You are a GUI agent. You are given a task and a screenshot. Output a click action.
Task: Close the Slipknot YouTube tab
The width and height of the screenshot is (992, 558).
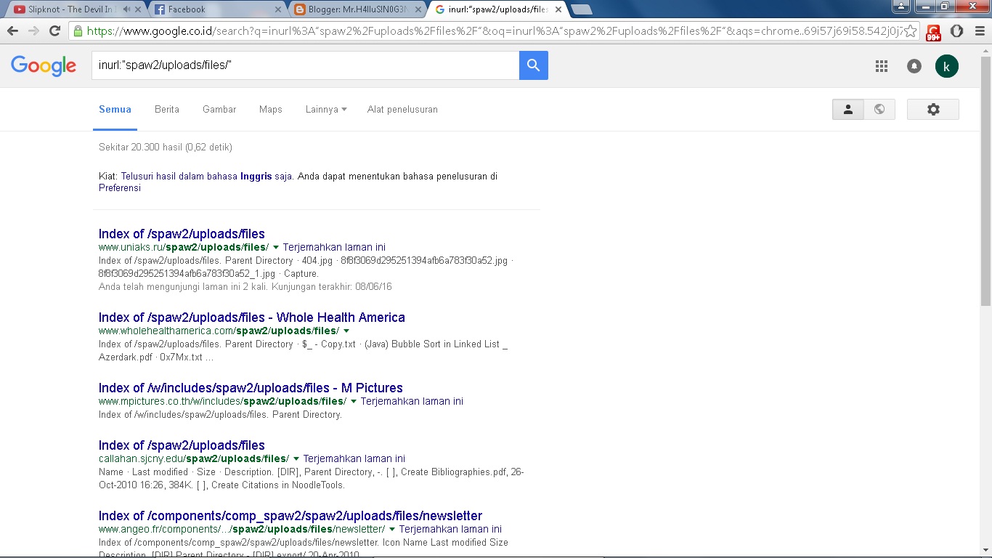(138, 9)
